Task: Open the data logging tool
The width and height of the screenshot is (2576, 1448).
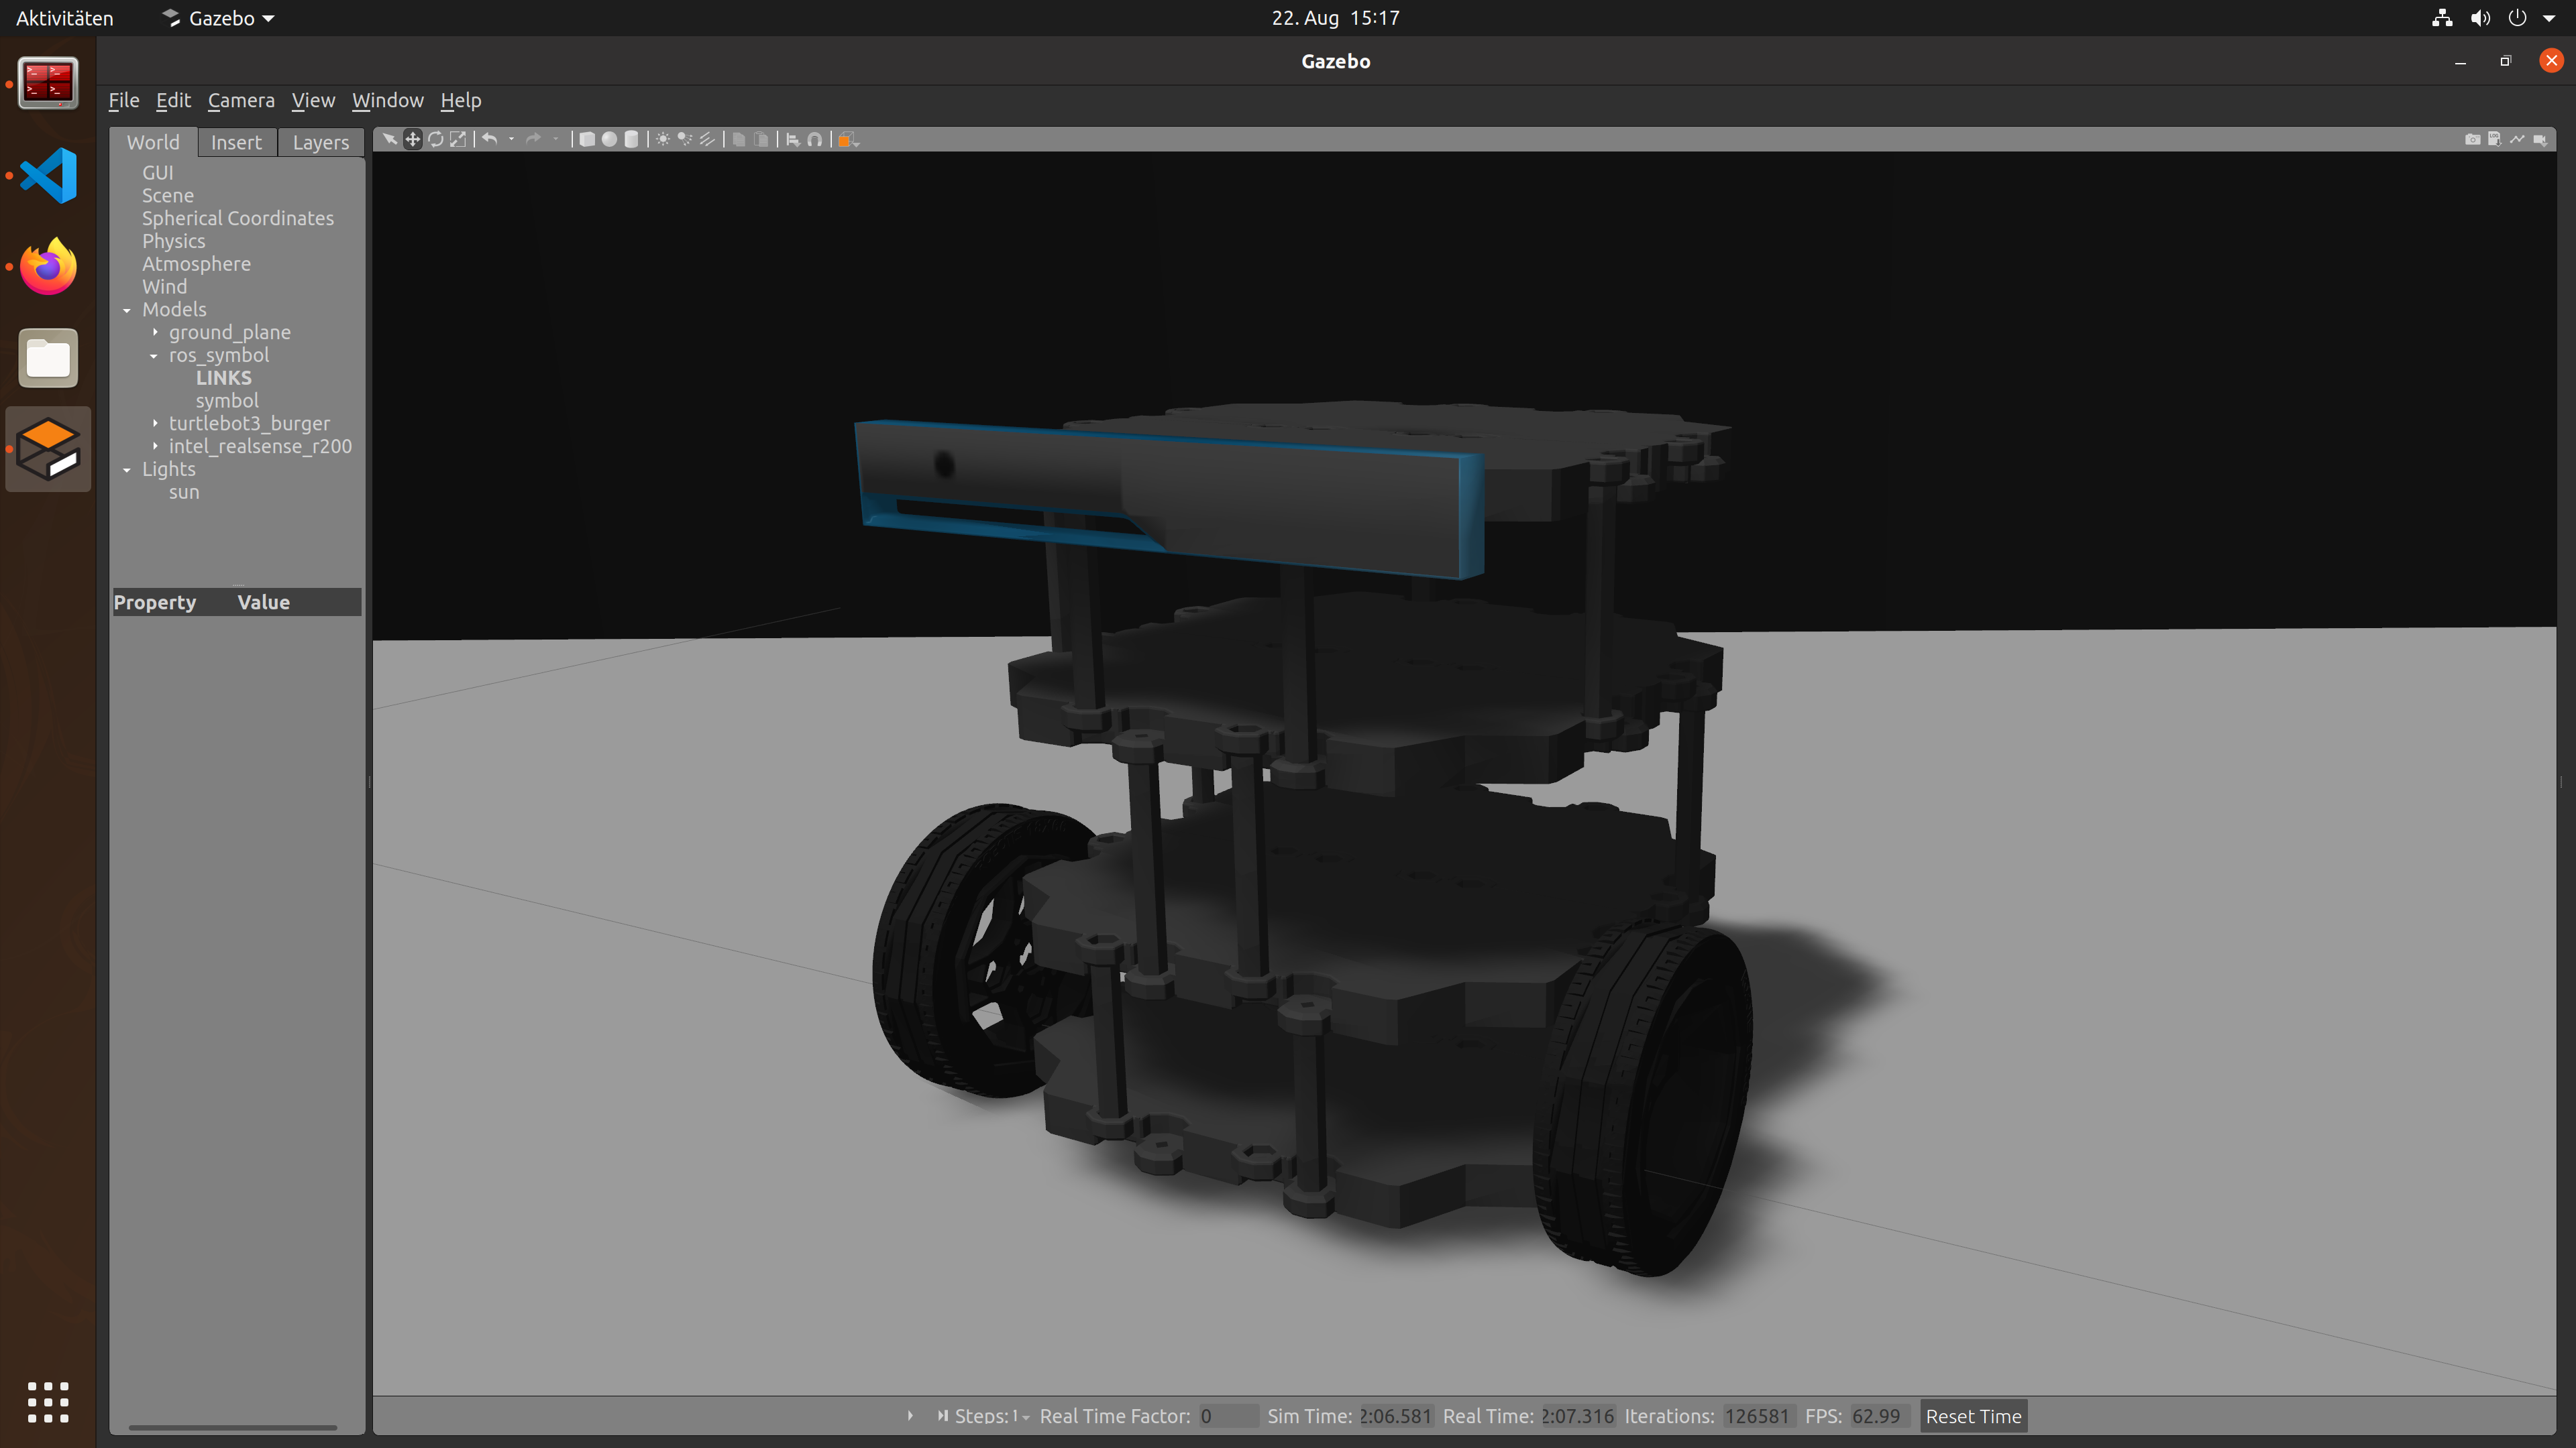Action: pyautogui.click(x=2494, y=140)
